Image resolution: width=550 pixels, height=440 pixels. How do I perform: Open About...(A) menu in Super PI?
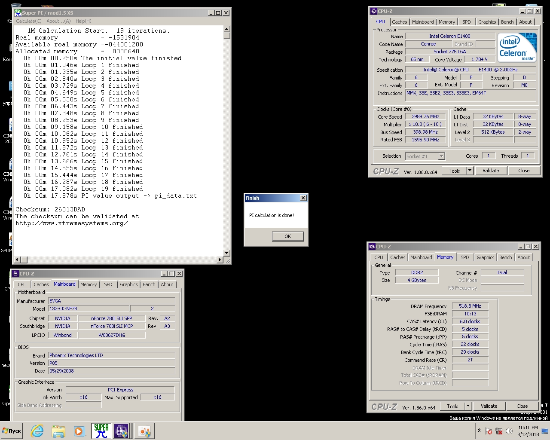point(58,21)
